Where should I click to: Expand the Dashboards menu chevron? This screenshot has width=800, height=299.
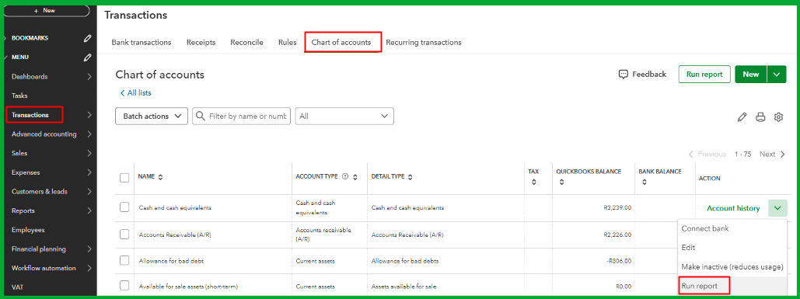(89, 77)
